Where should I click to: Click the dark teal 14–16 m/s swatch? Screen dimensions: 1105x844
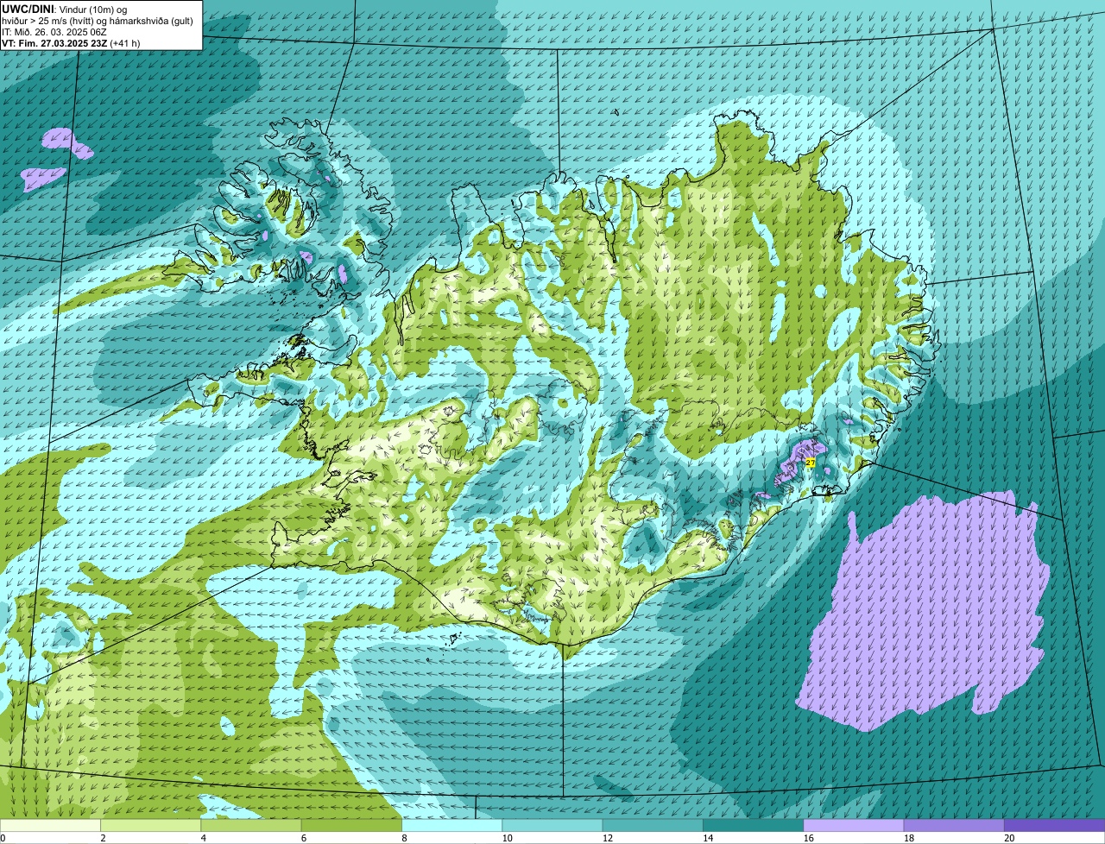click(x=753, y=825)
